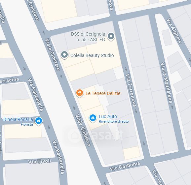Open the Dinoia Rosaria text label
The height and width of the screenshot is (185, 191).
(18, 119)
